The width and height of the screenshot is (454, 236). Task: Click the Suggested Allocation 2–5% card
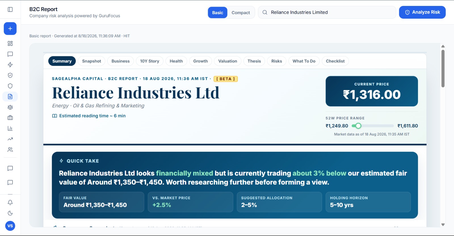pos(279,202)
